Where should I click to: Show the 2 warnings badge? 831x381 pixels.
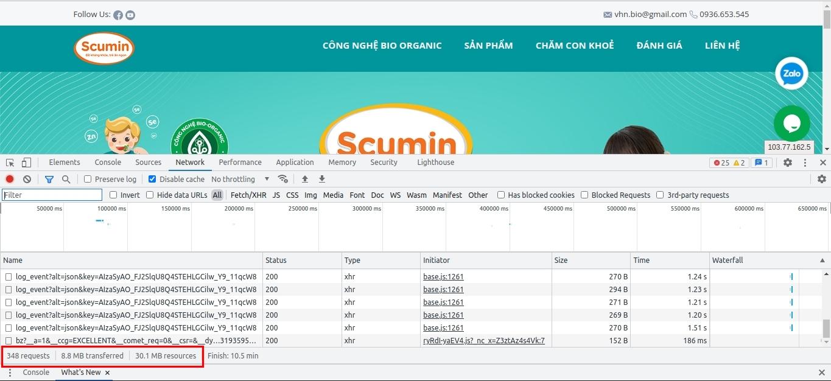click(x=739, y=163)
